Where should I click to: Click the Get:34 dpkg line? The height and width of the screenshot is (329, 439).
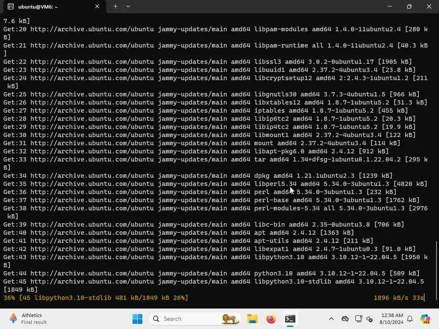tap(198, 176)
